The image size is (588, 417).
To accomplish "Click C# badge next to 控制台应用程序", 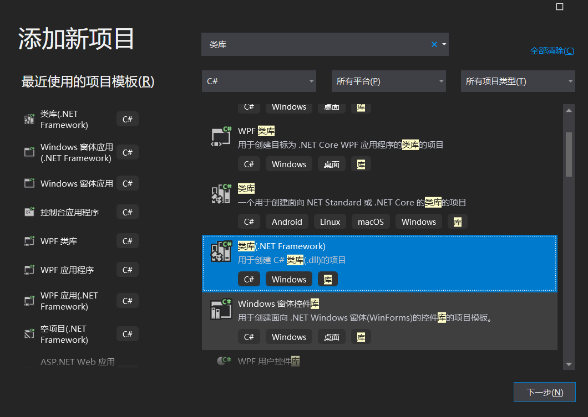I will [x=128, y=212].
